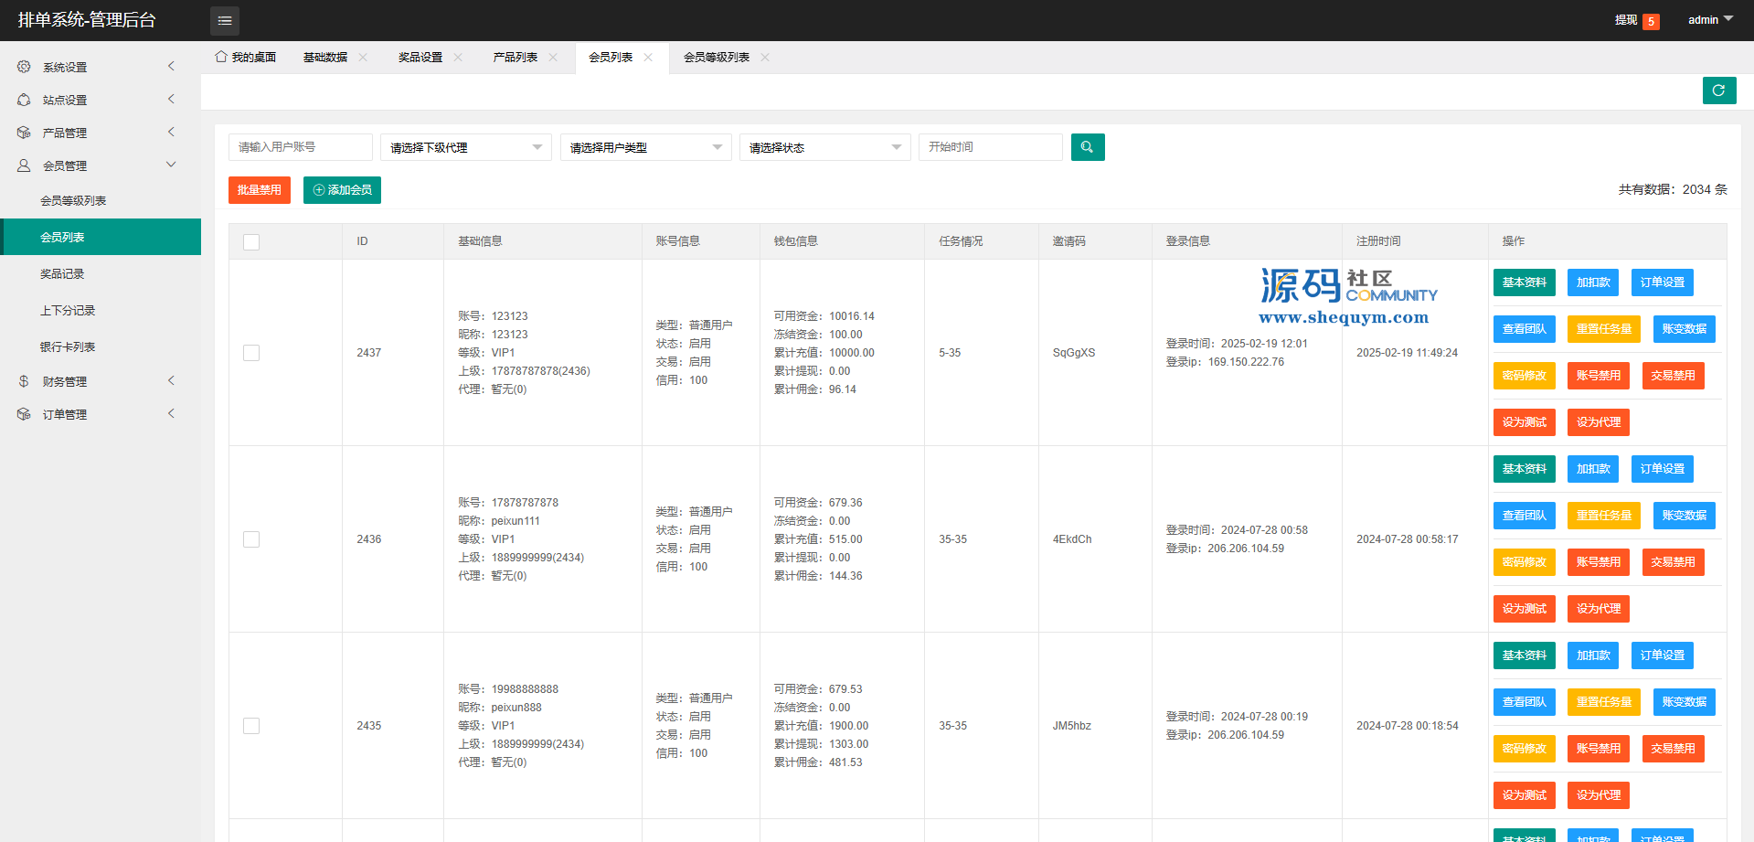The height and width of the screenshot is (842, 1754).
Task: Close the 会员等级列表 tab
Action: click(x=765, y=57)
